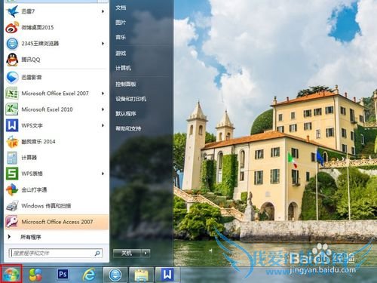The height and width of the screenshot is (283, 377).
Task: Open Games (游戏) in the right pane
Action: pyautogui.click(x=121, y=54)
